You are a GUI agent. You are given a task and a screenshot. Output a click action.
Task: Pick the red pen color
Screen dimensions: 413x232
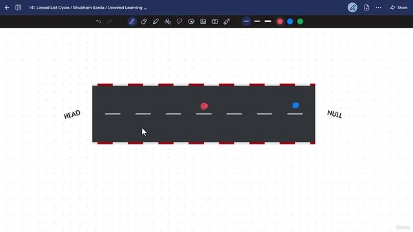[279, 21]
